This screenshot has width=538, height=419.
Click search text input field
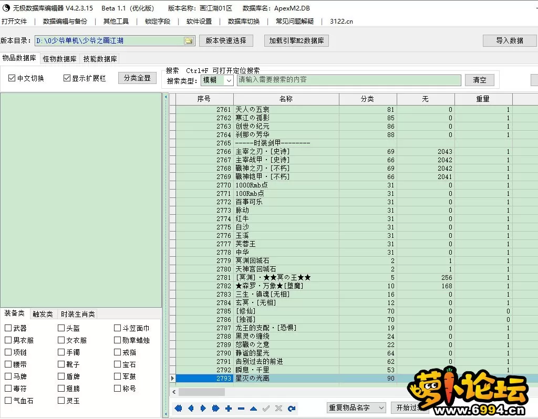point(349,80)
